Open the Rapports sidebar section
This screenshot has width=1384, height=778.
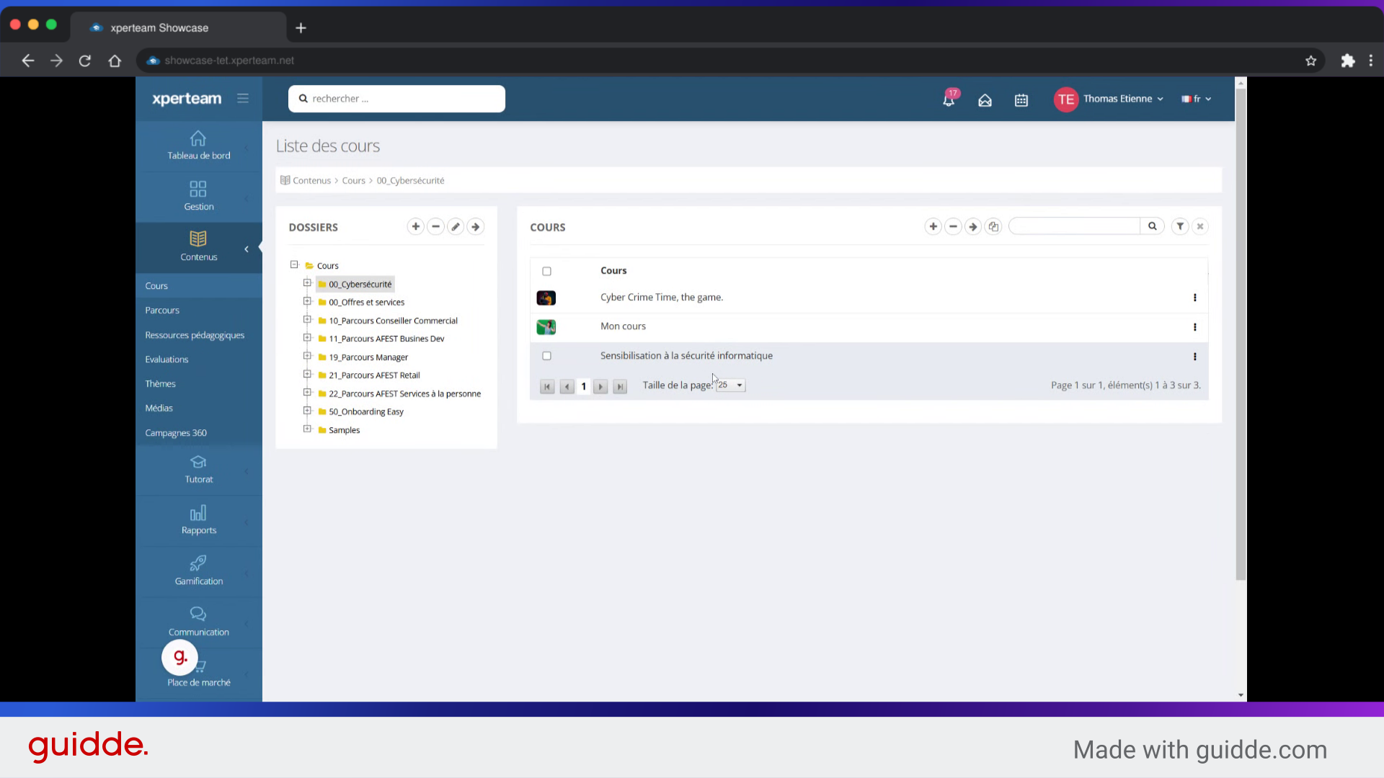[x=198, y=520]
